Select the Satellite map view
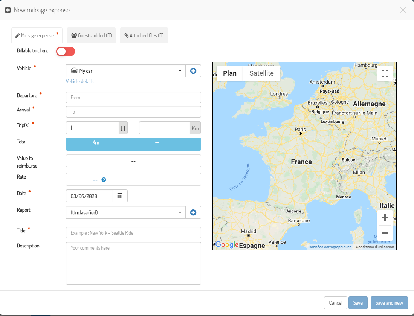 click(x=262, y=73)
